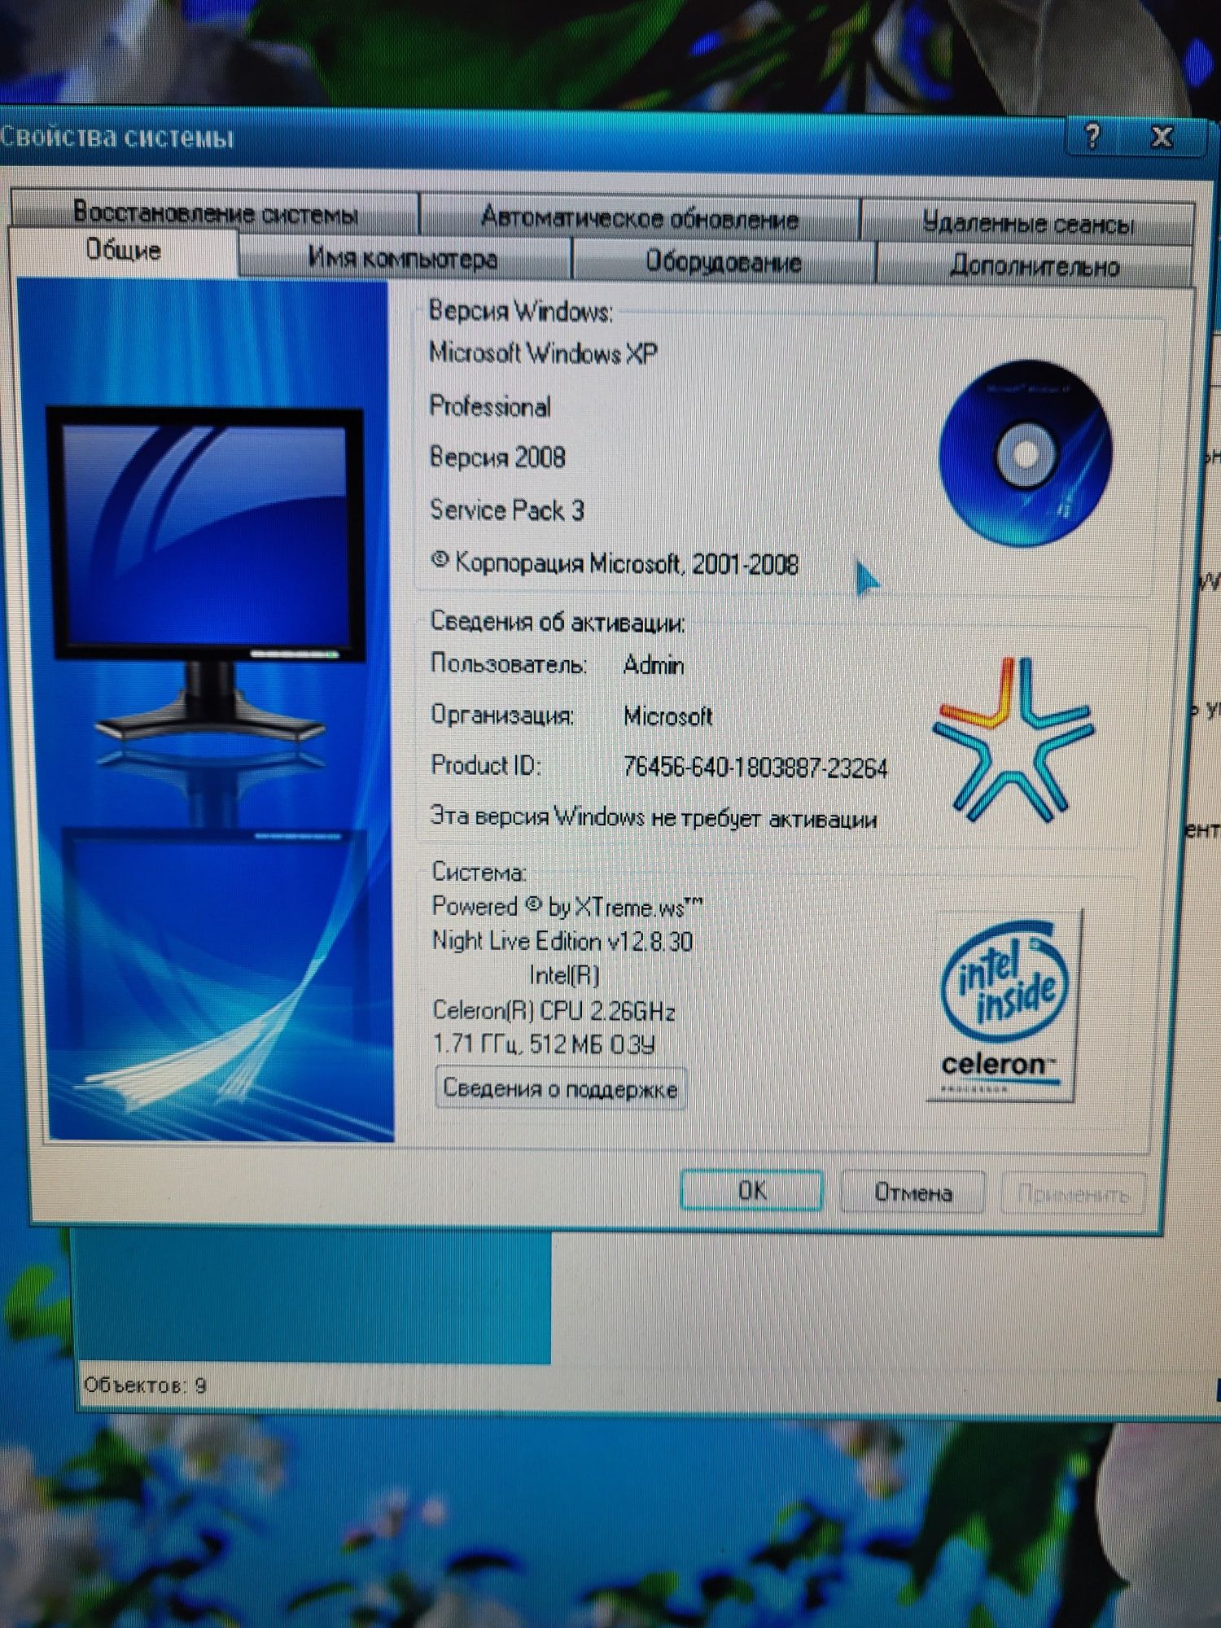This screenshot has height=1628, width=1221.
Task: Click the Celeron(R) CPU 2.26GHz text
Action: pyautogui.click(x=554, y=1011)
